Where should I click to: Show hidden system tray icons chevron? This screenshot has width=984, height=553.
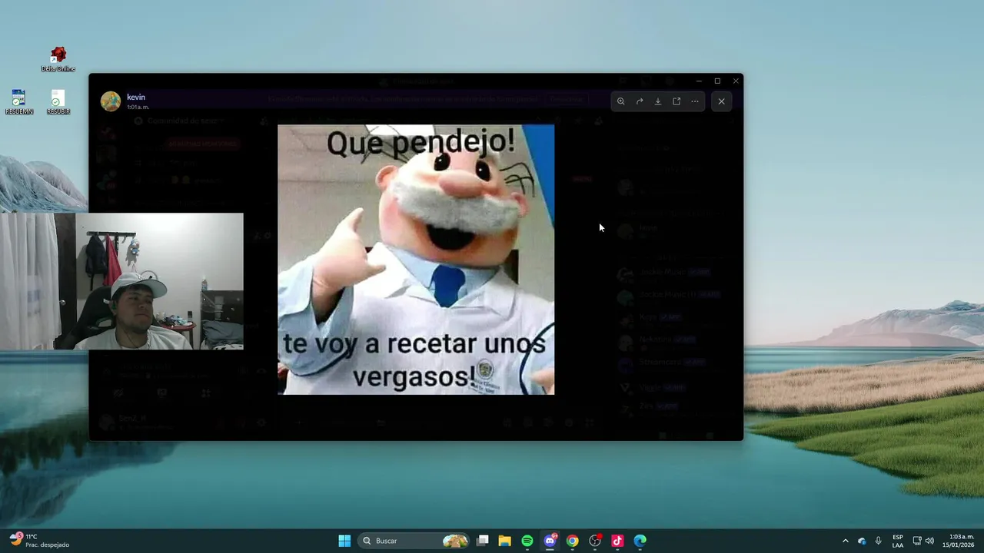pos(846,541)
